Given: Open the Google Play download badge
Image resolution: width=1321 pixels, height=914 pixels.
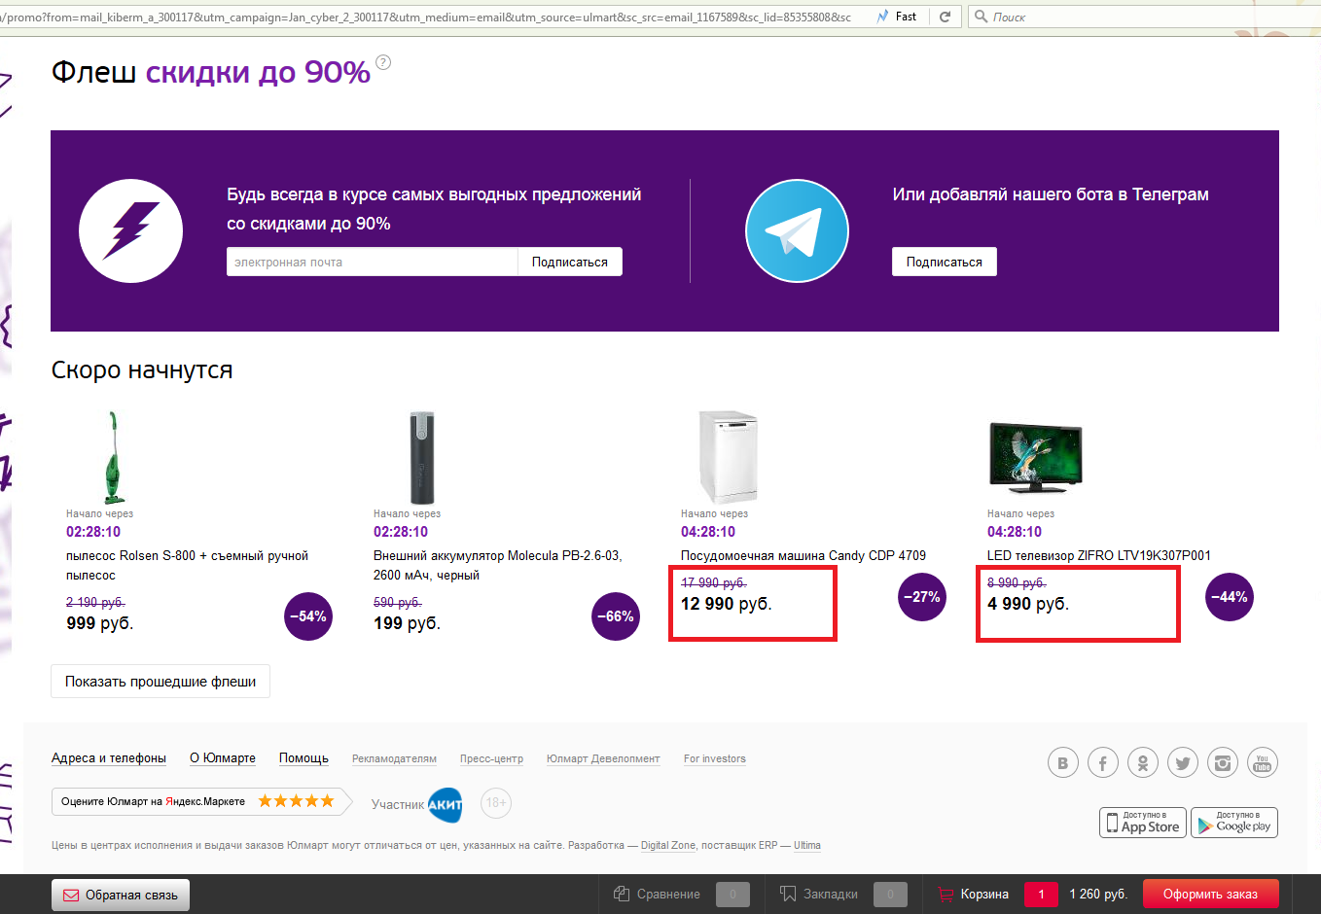Looking at the screenshot, I should 1233,823.
